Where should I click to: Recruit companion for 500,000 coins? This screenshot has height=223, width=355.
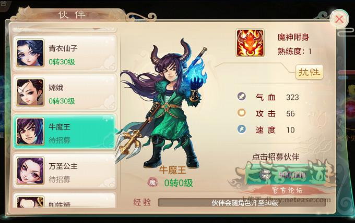click(287, 175)
